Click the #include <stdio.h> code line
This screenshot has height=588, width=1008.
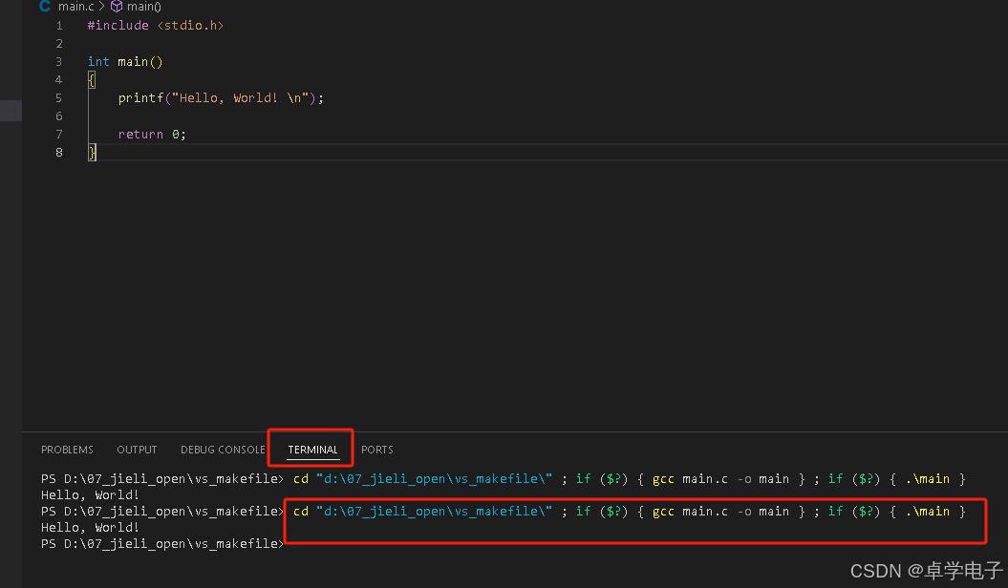pyautogui.click(x=156, y=25)
